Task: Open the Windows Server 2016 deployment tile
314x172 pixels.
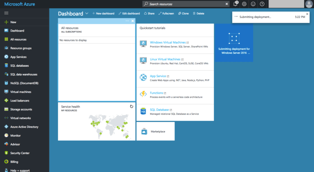Action: coord(234,43)
